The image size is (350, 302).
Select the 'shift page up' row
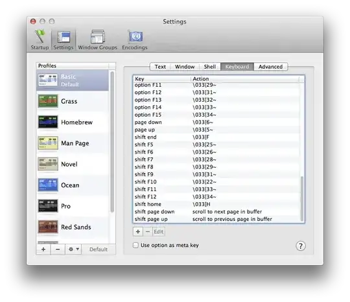pos(216,219)
